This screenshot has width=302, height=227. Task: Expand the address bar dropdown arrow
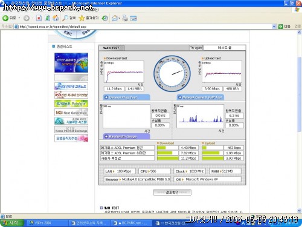(x=274, y=27)
